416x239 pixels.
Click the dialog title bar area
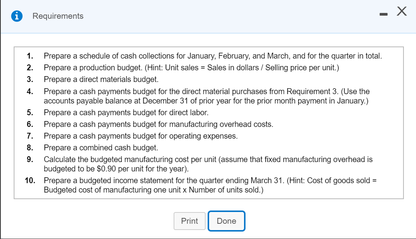tap(195, 16)
